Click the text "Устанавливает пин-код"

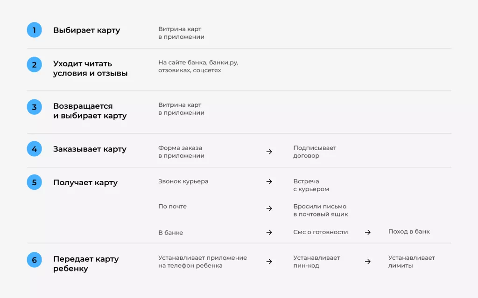(x=316, y=262)
